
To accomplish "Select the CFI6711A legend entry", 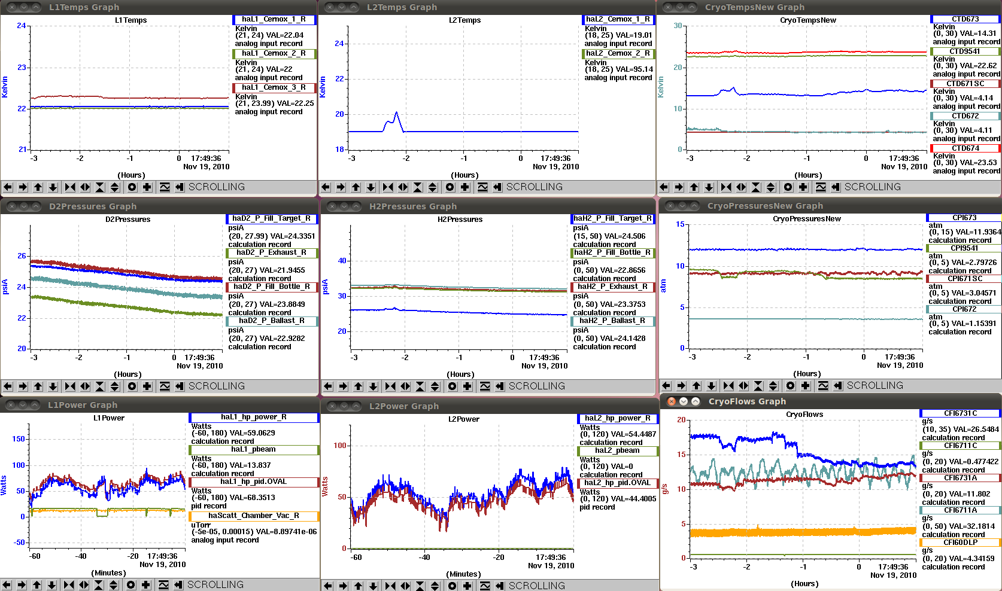I will [x=960, y=510].
